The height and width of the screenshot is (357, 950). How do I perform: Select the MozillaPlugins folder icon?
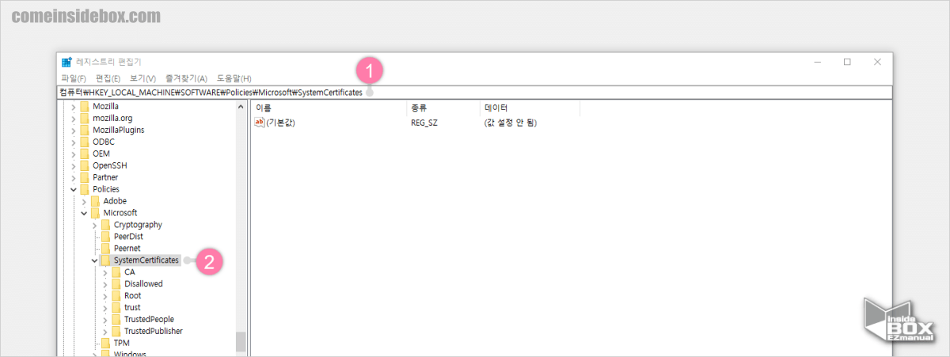click(x=85, y=130)
